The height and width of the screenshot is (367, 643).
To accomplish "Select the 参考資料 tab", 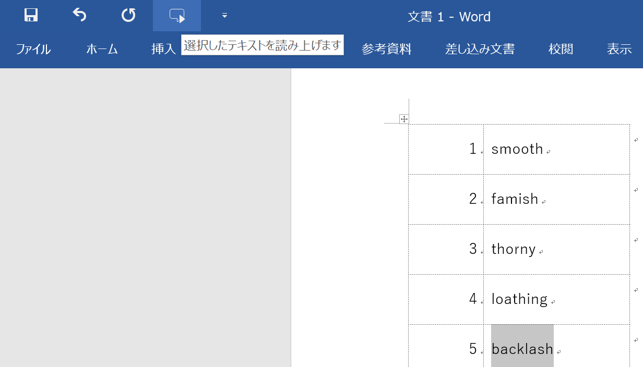I will 386,50.
